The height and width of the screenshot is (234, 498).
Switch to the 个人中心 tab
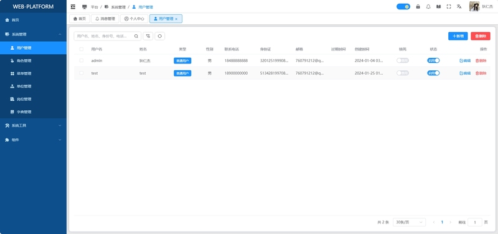click(134, 19)
